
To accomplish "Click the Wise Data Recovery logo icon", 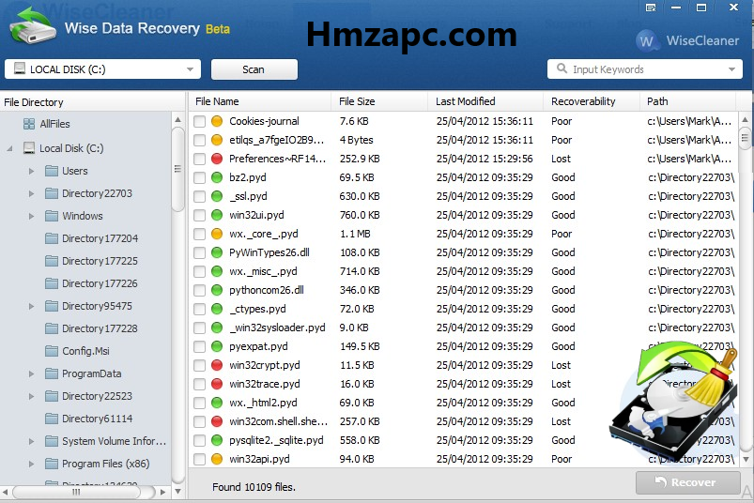I will point(32,25).
